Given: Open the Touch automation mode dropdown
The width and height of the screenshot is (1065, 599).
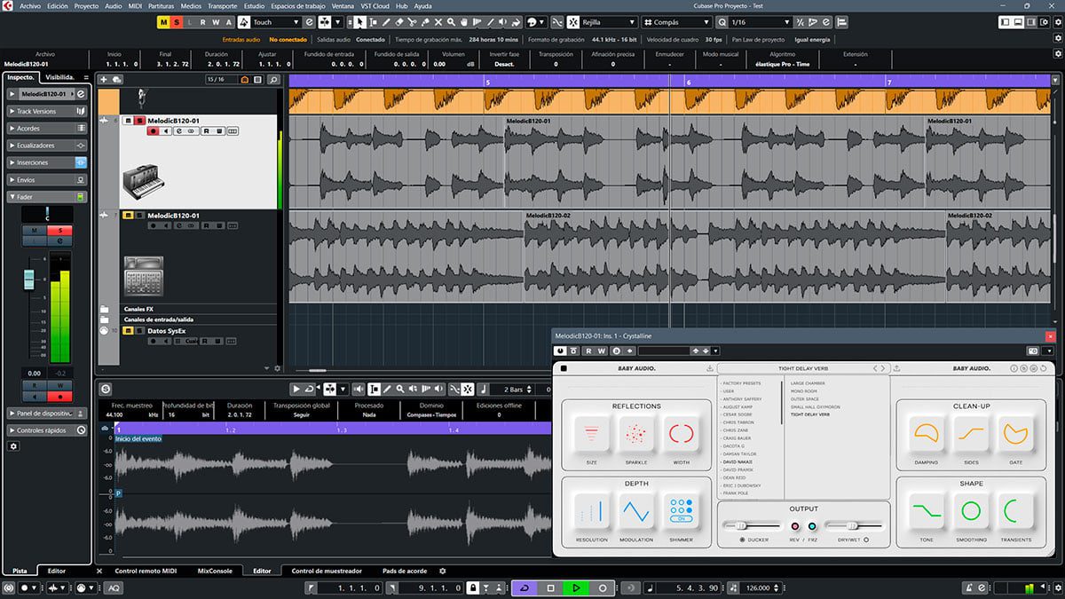Looking at the screenshot, I should [x=276, y=22].
